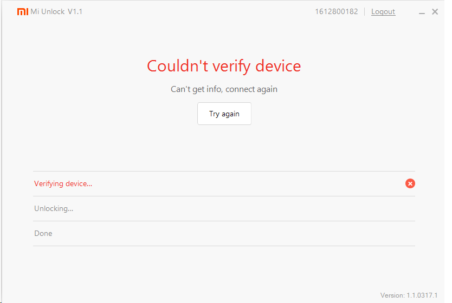Click the divider line above Verifying device

point(224,172)
